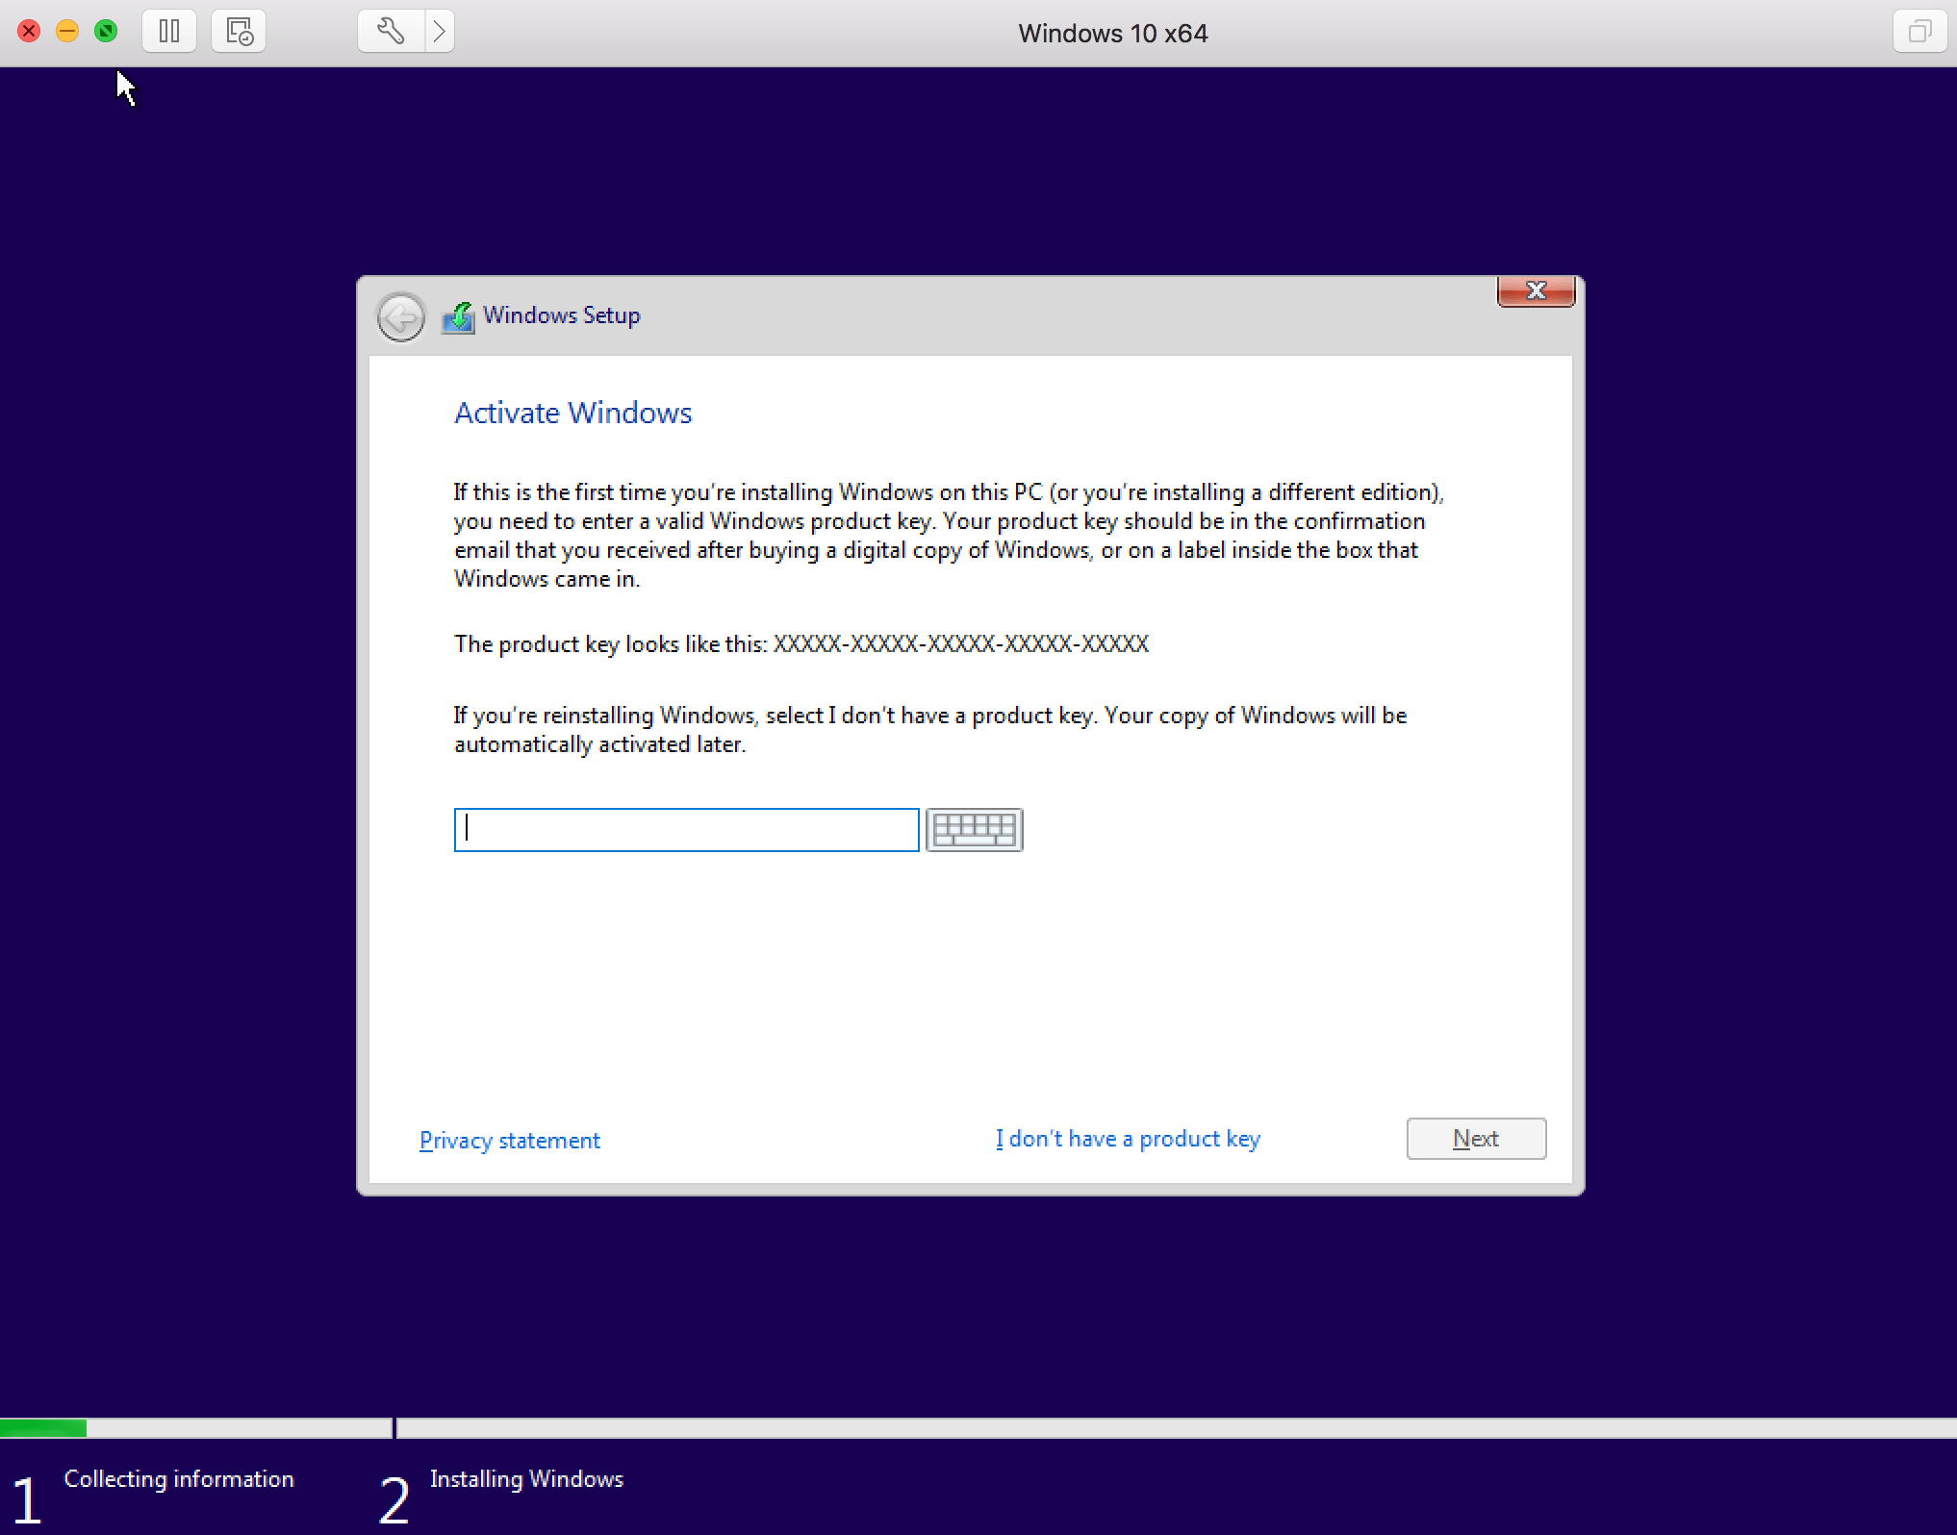Click the Next button
1957x1535 pixels.
pyautogui.click(x=1476, y=1139)
